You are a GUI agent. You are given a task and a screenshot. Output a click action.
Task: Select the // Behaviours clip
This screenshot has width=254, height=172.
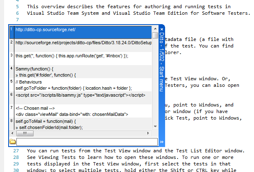[x=81, y=85]
